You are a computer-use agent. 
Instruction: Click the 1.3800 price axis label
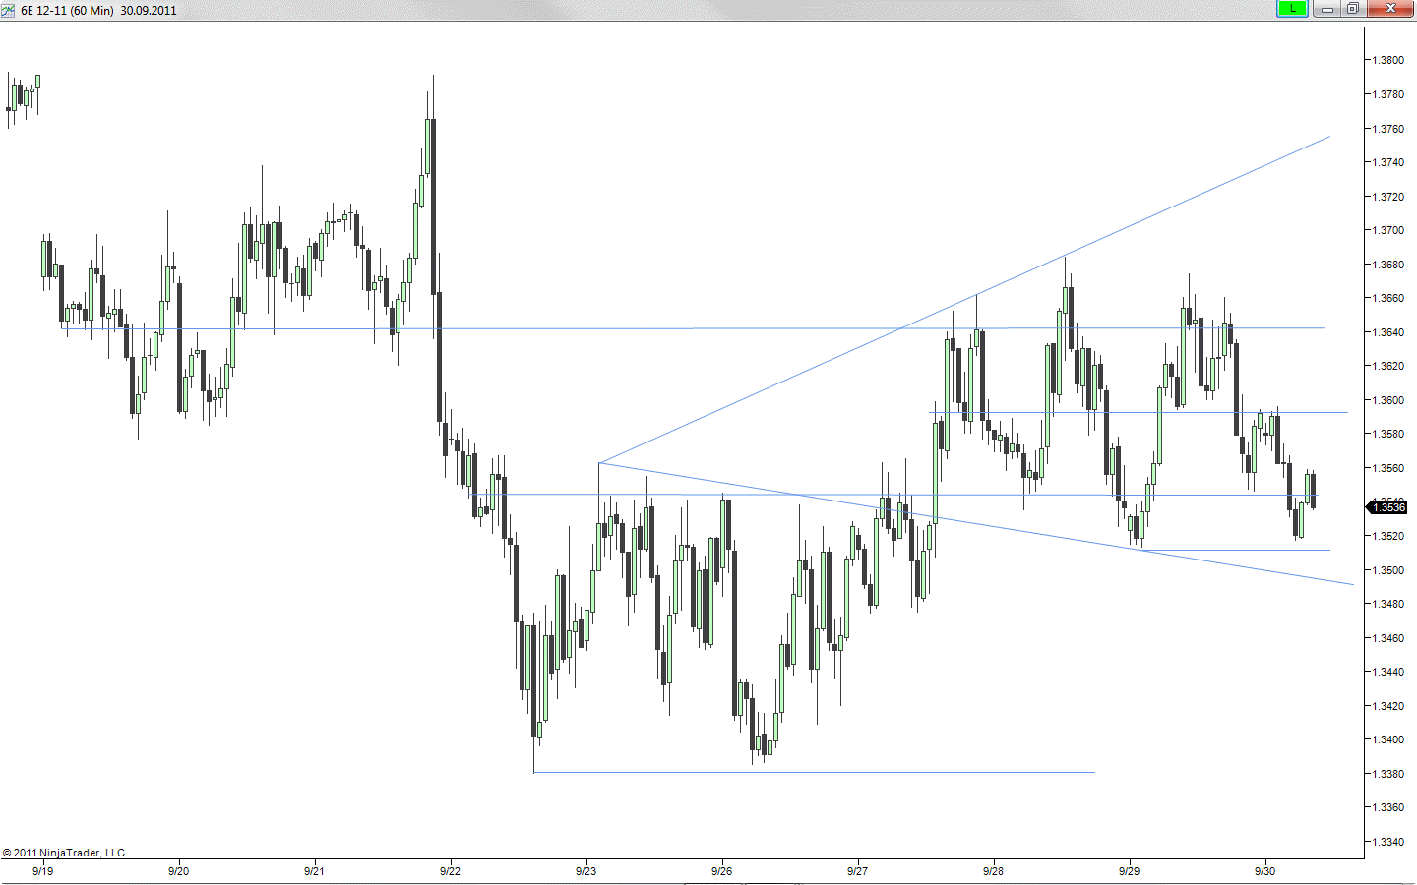[1388, 60]
